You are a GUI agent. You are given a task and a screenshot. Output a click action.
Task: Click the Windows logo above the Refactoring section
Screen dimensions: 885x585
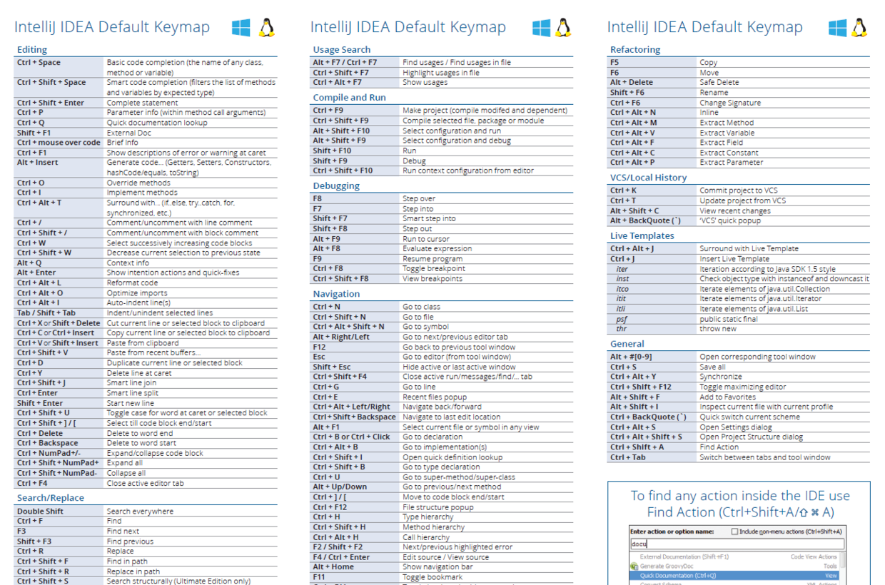click(x=838, y=28)
